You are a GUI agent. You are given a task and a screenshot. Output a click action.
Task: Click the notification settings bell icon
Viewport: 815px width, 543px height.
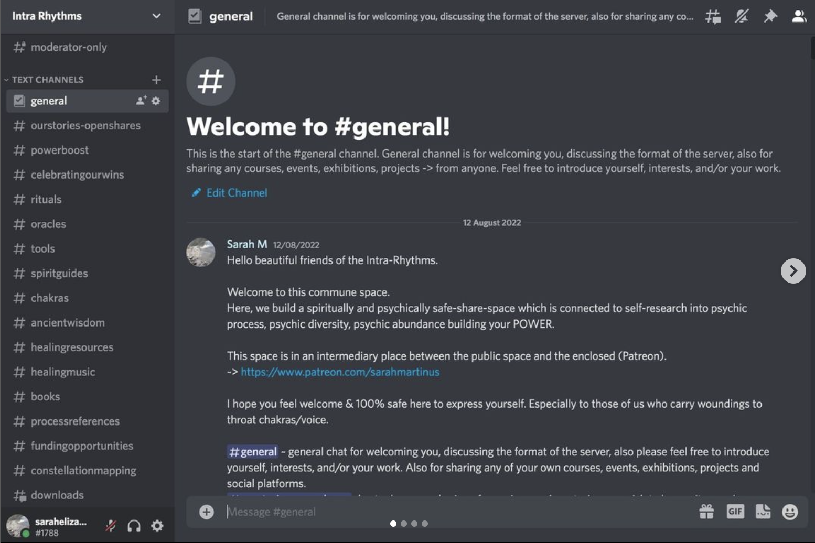(742, 17)
